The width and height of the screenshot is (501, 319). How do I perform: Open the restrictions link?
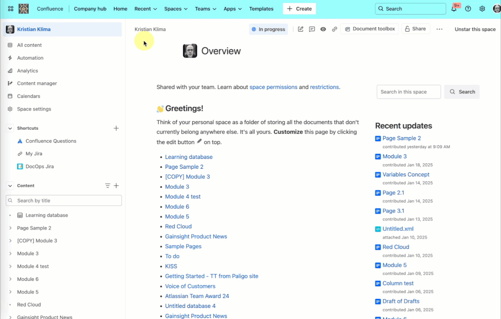pyautogui.click(x=324, y=87)
